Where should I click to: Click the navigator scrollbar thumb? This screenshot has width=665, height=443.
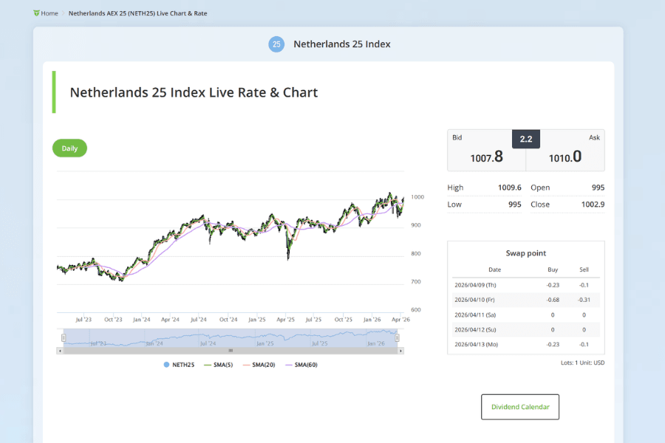point(229,352)
